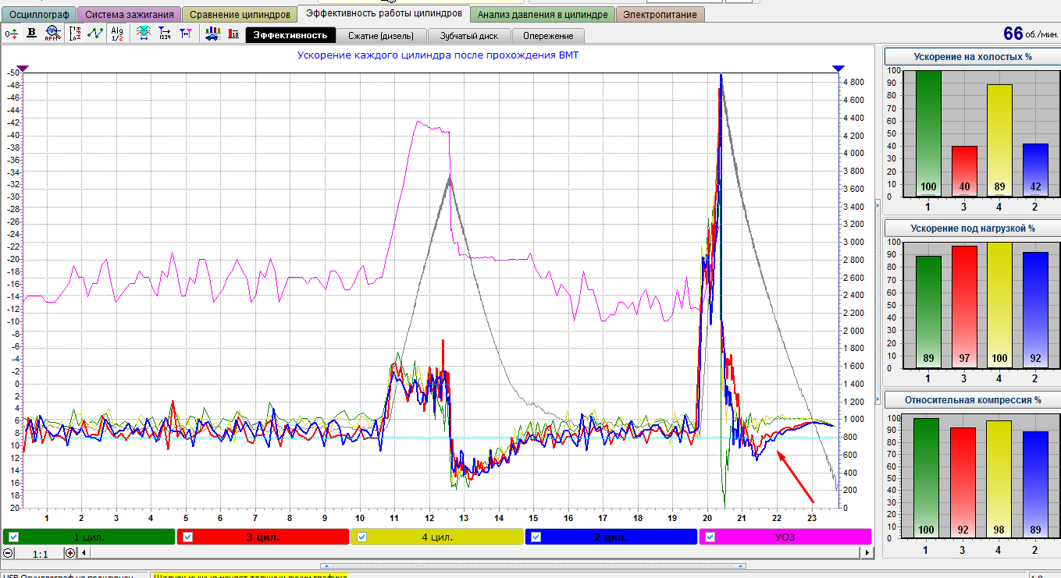This screenshot has height=578, width=1061.
Task: Click the blue right marker triangle
Action: click(x=838, y=69)
